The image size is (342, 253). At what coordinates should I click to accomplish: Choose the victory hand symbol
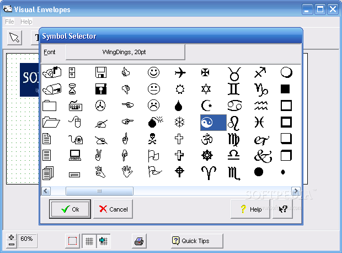coord(98,155)
